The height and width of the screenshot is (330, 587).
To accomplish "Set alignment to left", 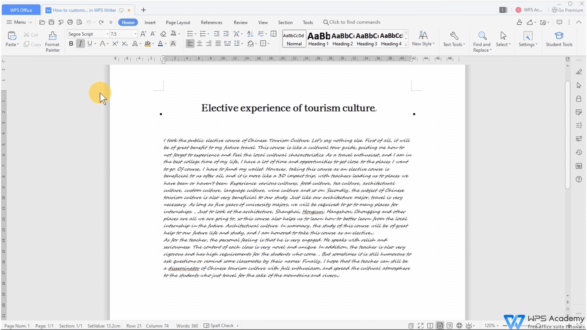I will [190, 44].
